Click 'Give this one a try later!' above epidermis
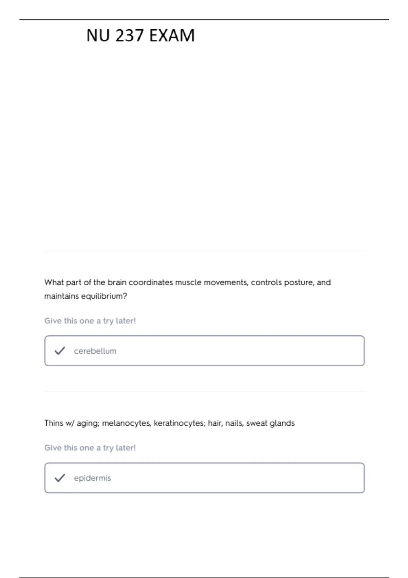 coord(90,448)
